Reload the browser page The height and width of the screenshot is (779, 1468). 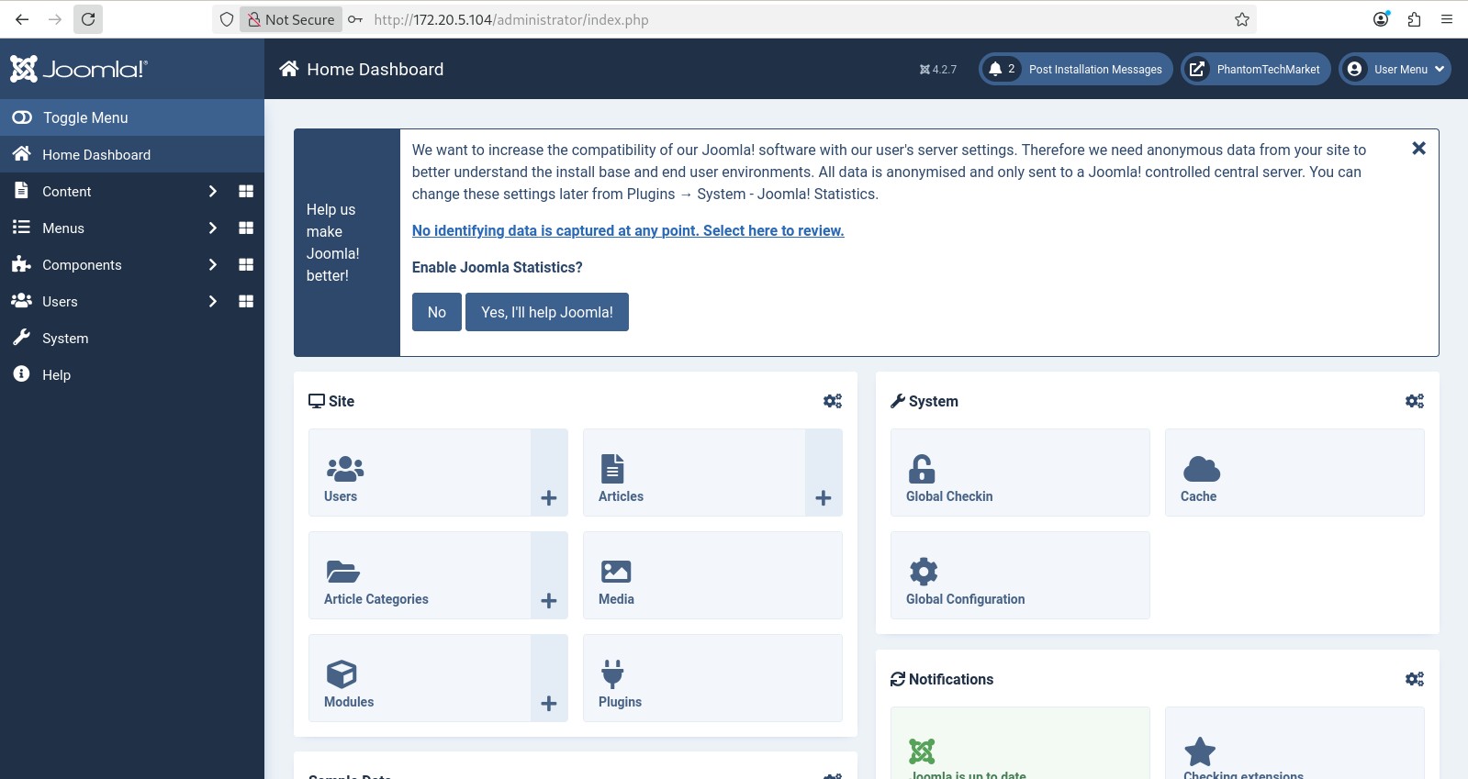88,19
